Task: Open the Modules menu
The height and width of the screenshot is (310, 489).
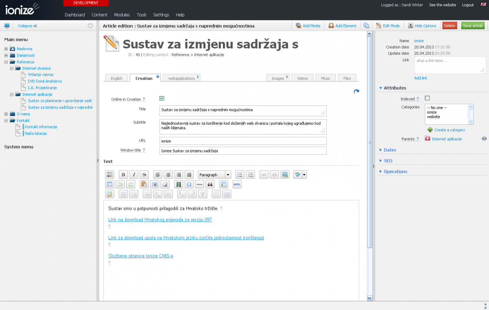Action: 122,15
